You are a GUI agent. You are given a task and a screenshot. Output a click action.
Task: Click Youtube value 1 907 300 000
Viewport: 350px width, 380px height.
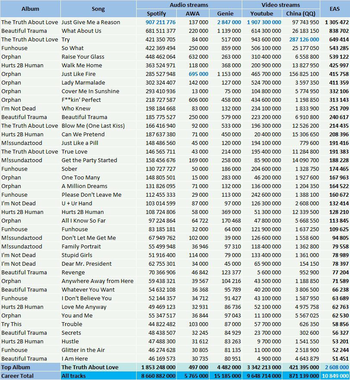point(264,22)
